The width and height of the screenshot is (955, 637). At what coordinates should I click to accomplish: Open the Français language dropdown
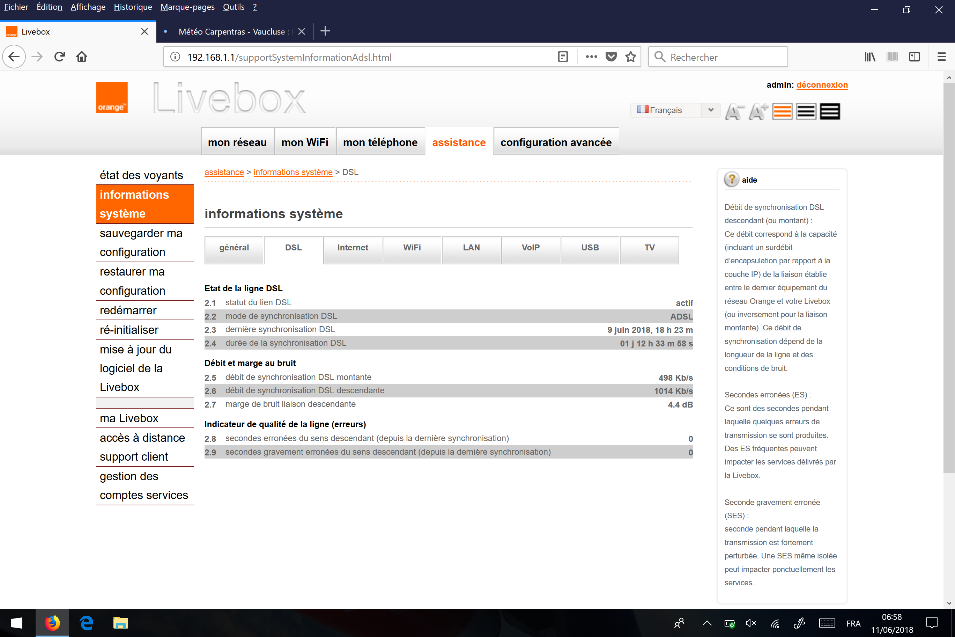coord(675,110)
